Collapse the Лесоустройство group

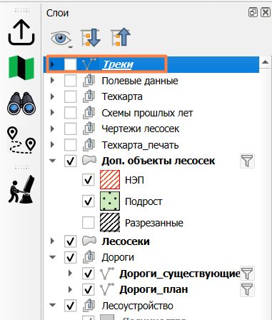click(x=53, y=306)
